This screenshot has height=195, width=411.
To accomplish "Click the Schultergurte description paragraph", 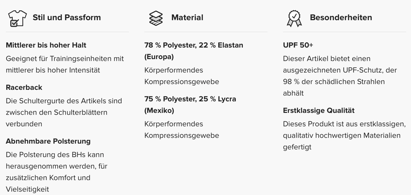I will click(x=64, y=112).
